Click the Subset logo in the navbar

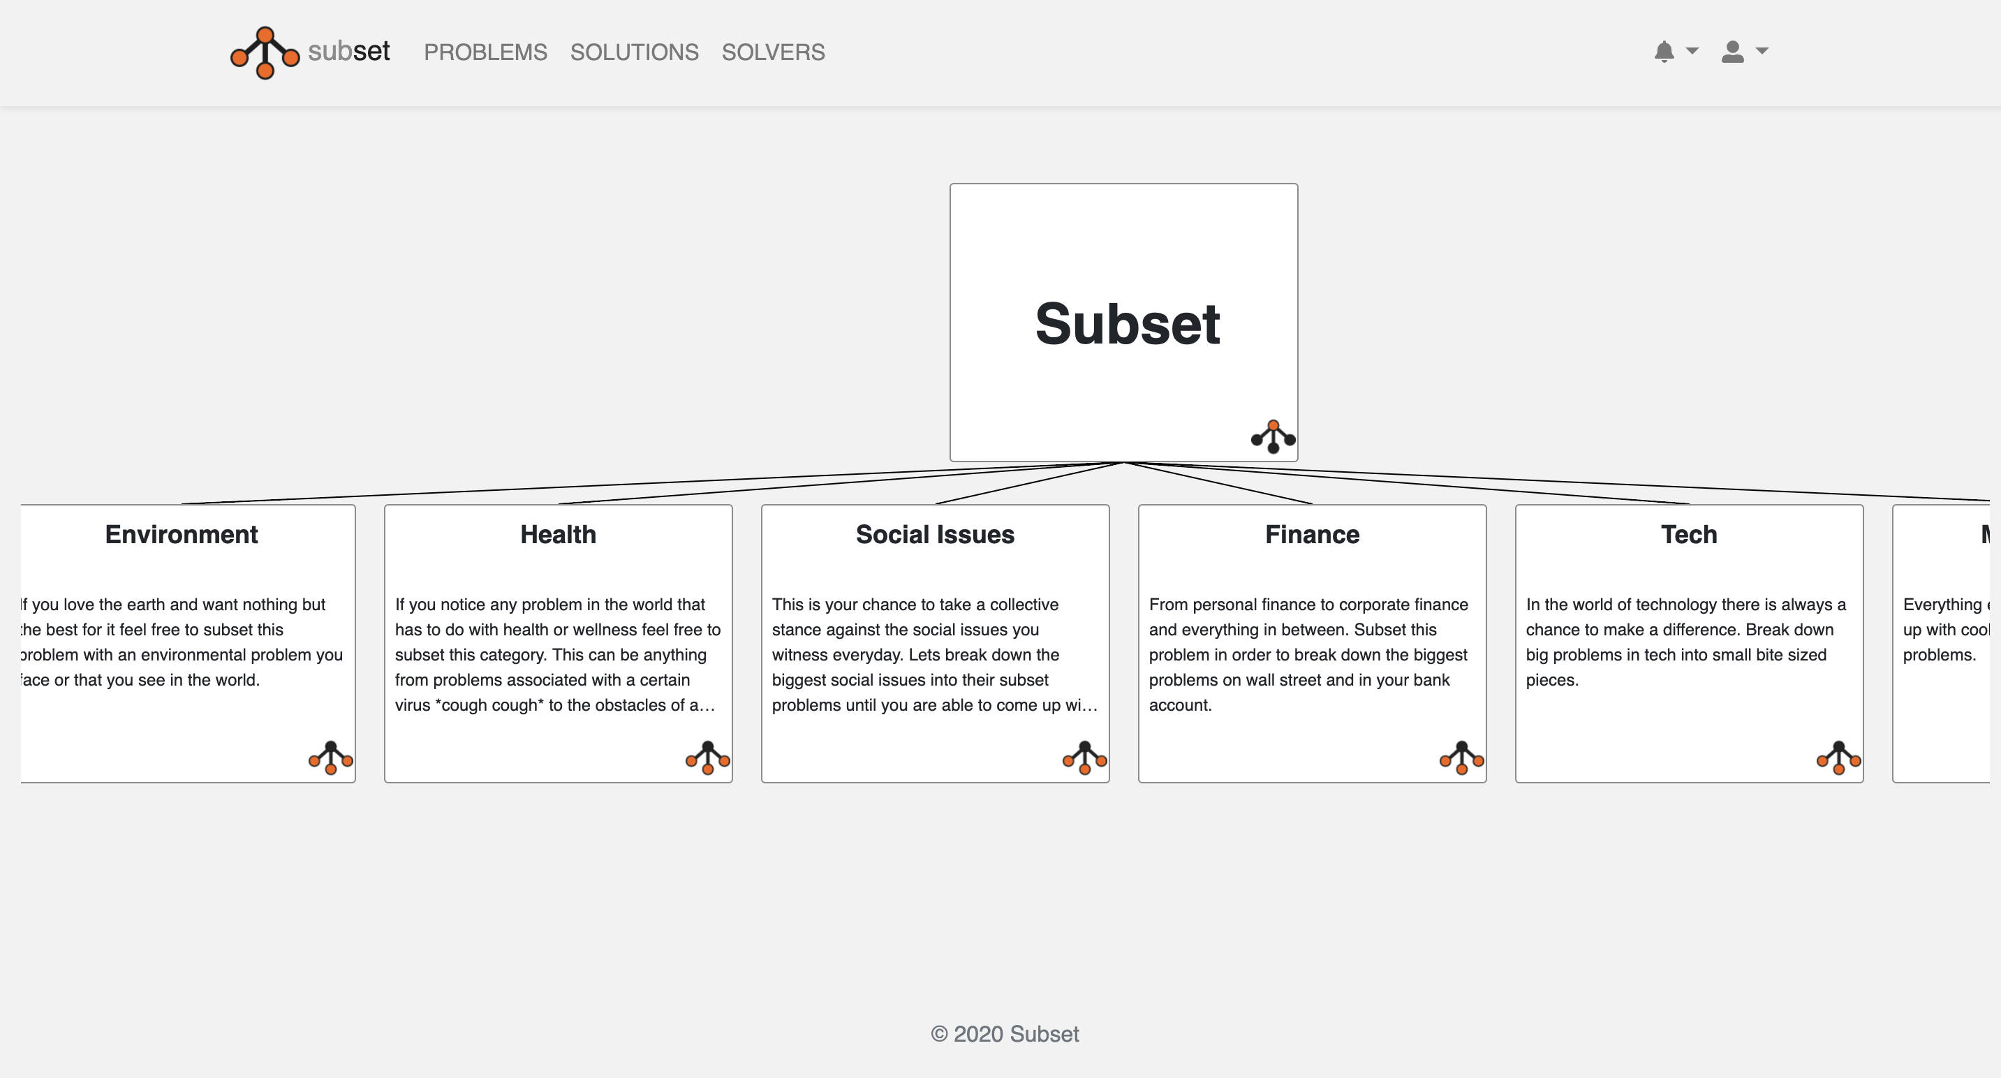click(308, 51)
